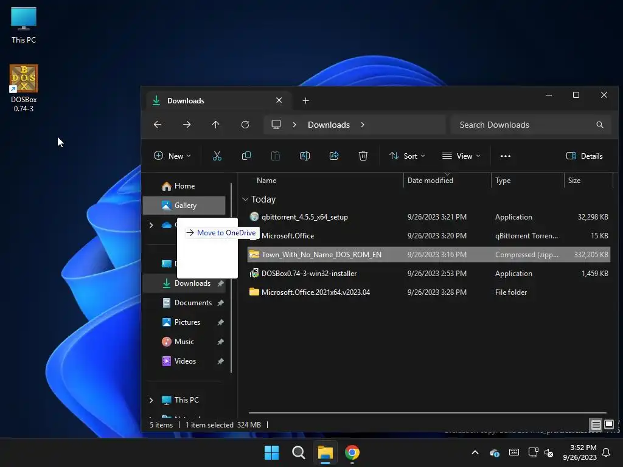The width and height of the screenshot is (623, 467).
Task: Open the New dropdown menu
Action: [x=172, y=156]
